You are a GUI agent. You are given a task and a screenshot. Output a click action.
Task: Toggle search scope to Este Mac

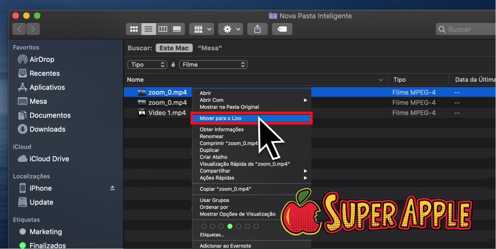(x=174, y=48)
